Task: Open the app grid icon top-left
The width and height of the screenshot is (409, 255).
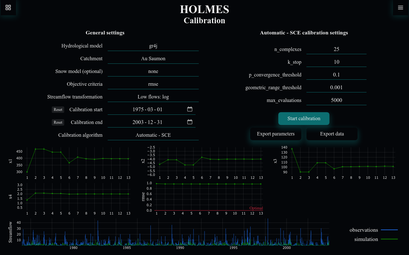Action: coord(8,8)
